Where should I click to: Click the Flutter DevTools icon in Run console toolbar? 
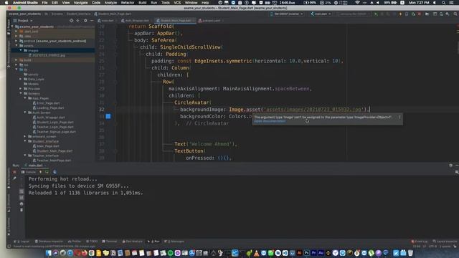click(55, 172)
